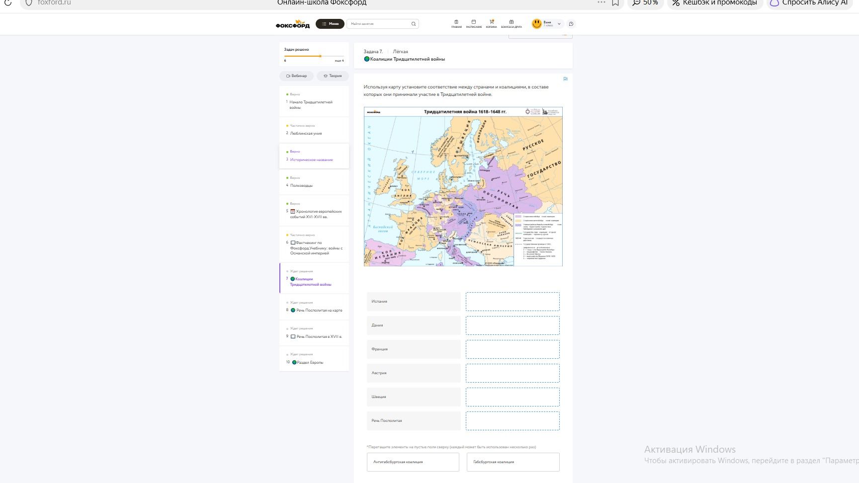Select the Антигабсбургская коалиция option

[x=413, y=462]
